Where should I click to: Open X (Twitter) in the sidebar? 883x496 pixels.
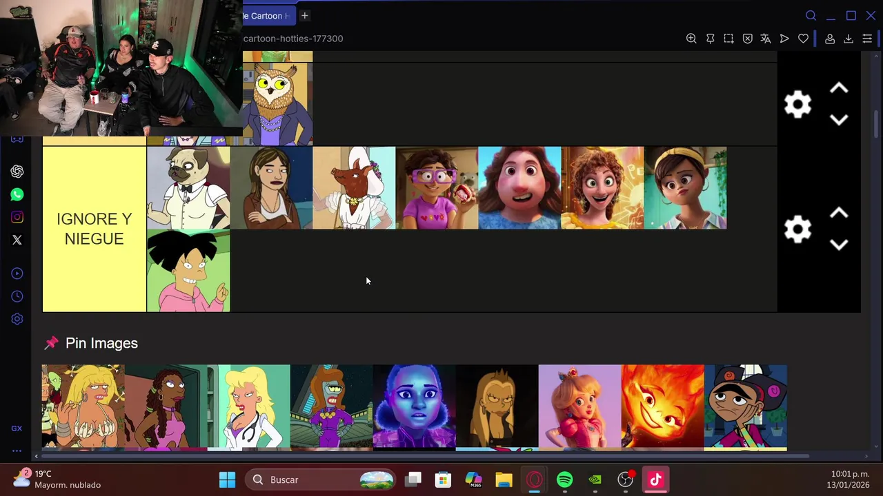(x=17, y=240)
